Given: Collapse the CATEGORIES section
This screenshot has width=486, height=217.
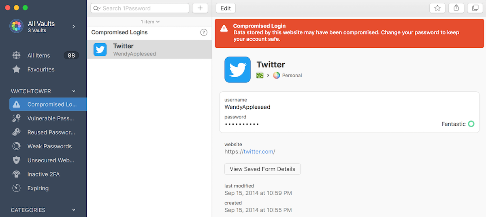Looking at the screenshot, I should [74, 210].
